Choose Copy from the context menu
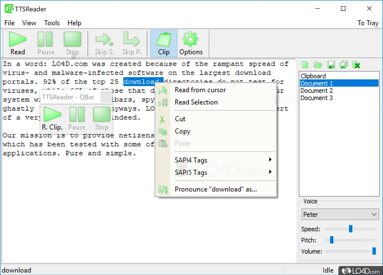 coord(183,131)
